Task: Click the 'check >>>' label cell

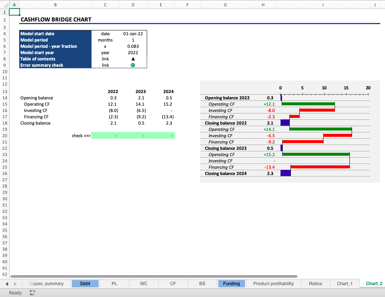Action: point(81,136)
